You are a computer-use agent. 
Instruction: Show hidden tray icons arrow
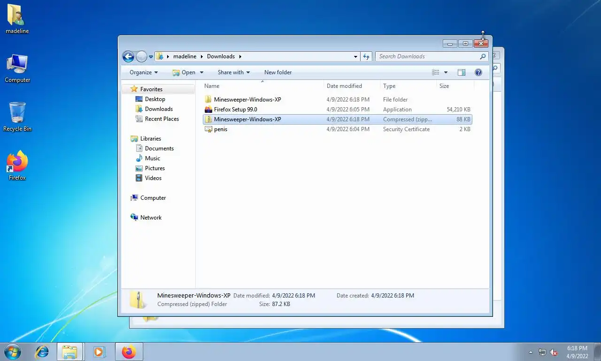531,352
